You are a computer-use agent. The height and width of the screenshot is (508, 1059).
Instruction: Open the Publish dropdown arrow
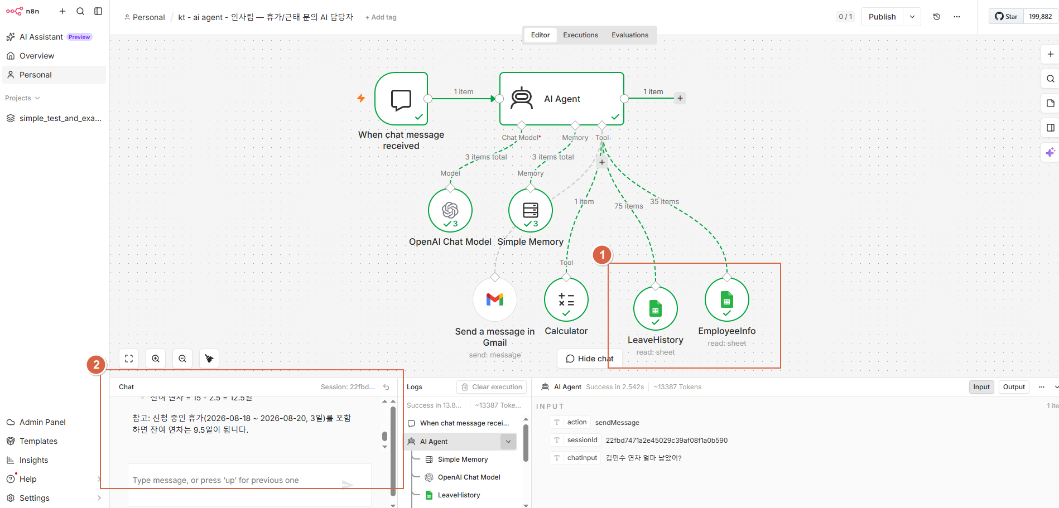click(912, 17)
